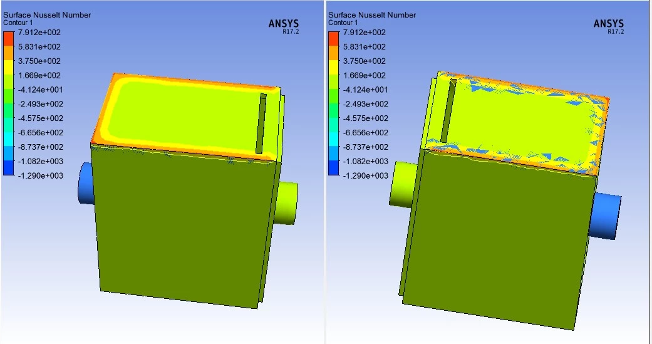Screen dimensions: 652x344
Task: Select 'Surface Nusselt Number' title in right view
Action: click(372, 15)
